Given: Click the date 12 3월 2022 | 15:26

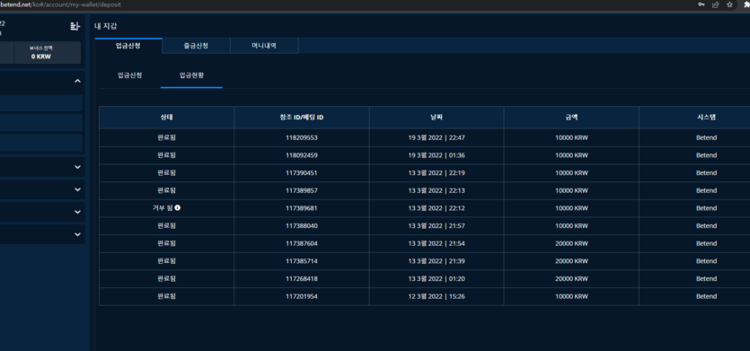Looking at the screenshot, I should pyautogui.click(x=437, y=296).
